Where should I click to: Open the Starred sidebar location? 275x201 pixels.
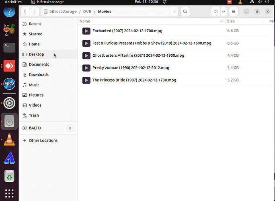click(x=35, y=34)
